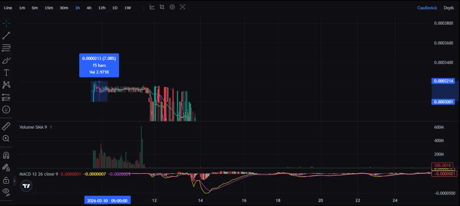Select the crosshair cursor tool
Image resolution: width=460 pixels, height=206 pixels.
coord(6,23)
